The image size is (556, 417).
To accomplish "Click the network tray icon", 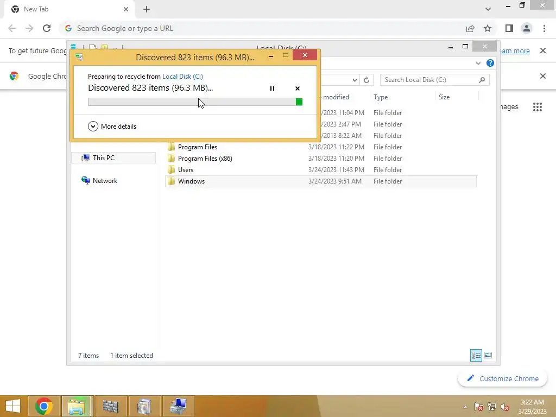I will [x=492, y=407].
